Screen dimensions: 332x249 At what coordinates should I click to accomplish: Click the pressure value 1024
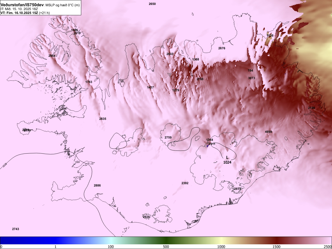[227, 162]
